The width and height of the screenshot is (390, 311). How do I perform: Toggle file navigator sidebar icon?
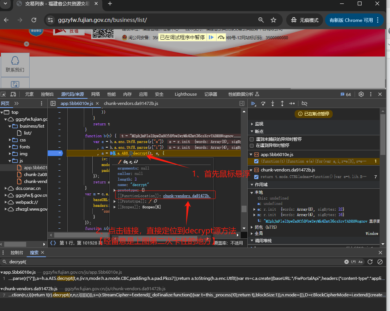[x=53, y=103]
